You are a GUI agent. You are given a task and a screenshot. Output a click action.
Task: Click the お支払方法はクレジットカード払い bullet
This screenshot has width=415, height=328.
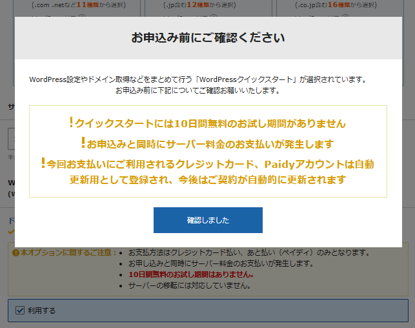248,252
